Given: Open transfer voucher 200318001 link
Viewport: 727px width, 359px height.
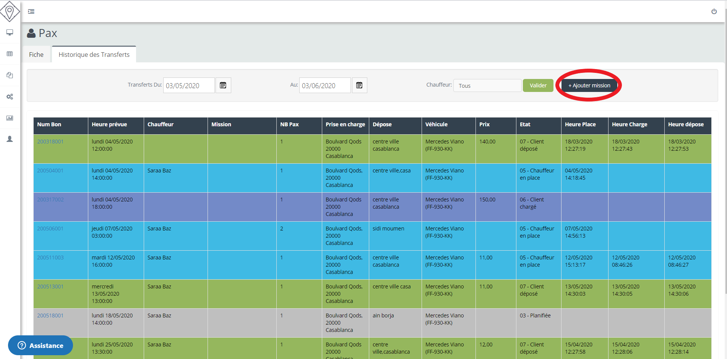Looking at the screenshot, I should click(50, 142).
